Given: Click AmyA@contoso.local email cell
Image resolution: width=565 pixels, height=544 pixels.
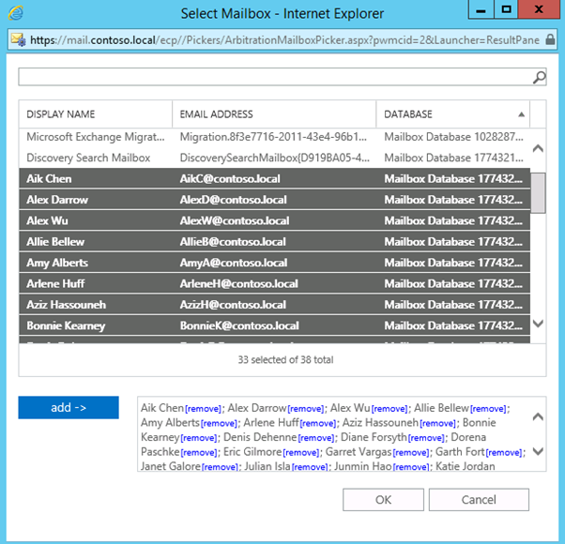Looking at the screenshot, I should click(x=234, y=263).
